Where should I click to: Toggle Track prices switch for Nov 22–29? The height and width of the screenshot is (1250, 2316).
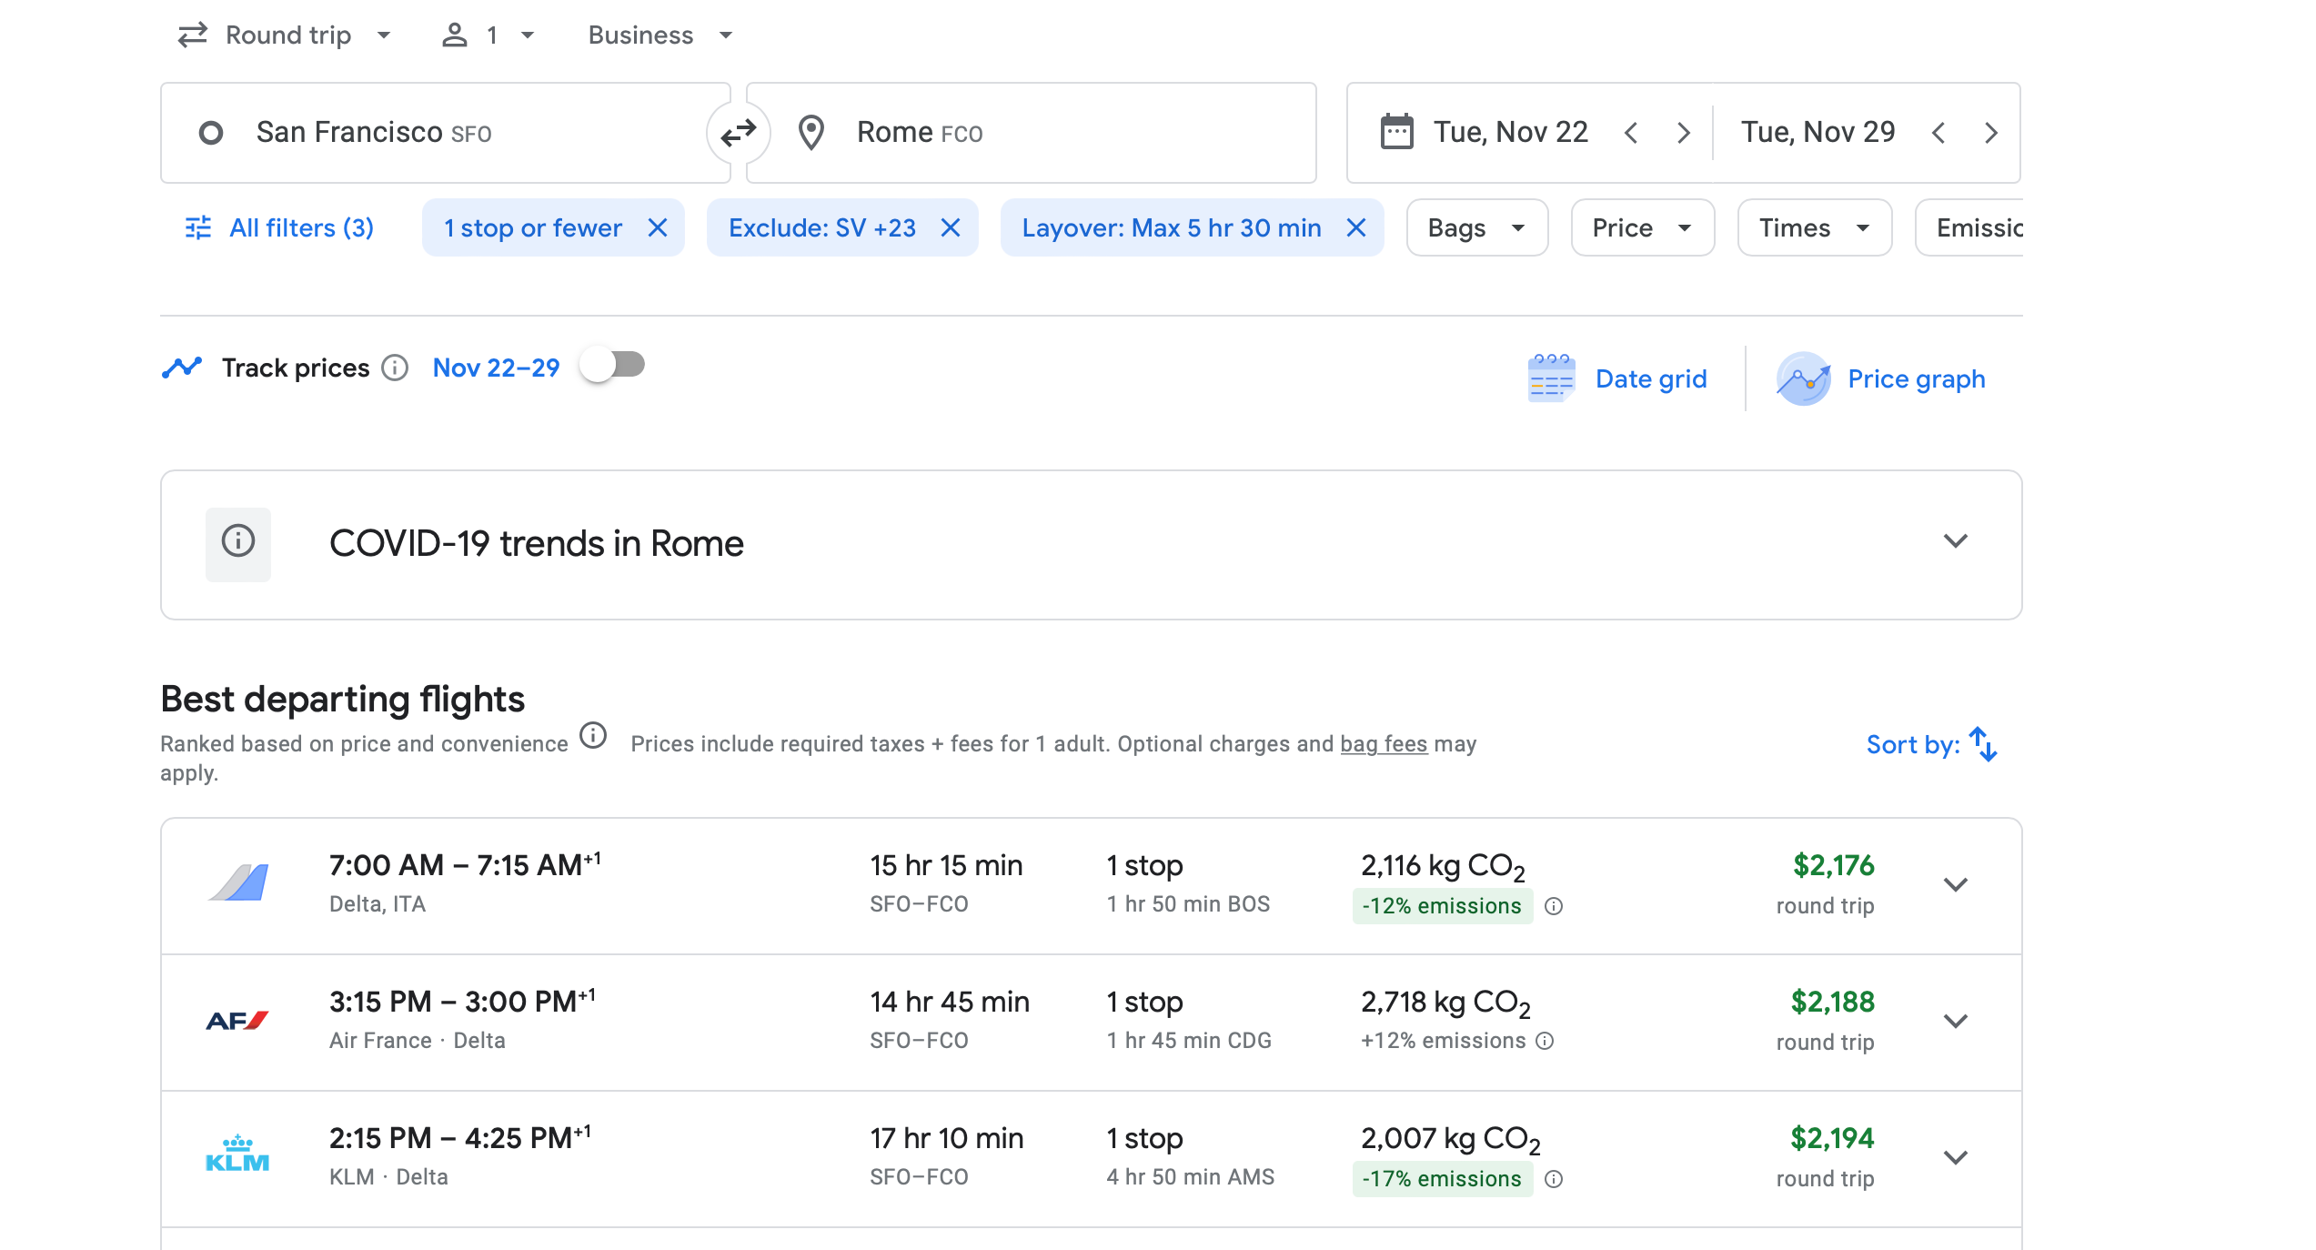(x=613, y=366)
